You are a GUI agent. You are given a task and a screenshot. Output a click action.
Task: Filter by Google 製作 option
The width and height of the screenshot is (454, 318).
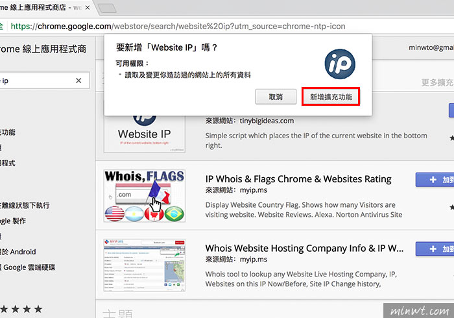click(x=13, y=221)
